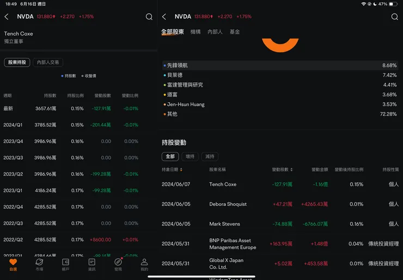Switch to 機構 tab
The height and width of the screenshot is (280, 403).
tap(196, 32)
